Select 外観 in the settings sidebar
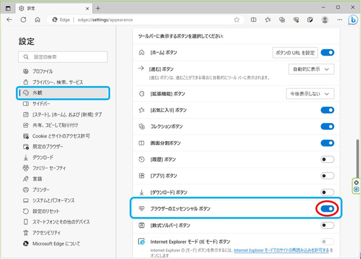Viewport: 361px width, 259px height. [63, 93]
